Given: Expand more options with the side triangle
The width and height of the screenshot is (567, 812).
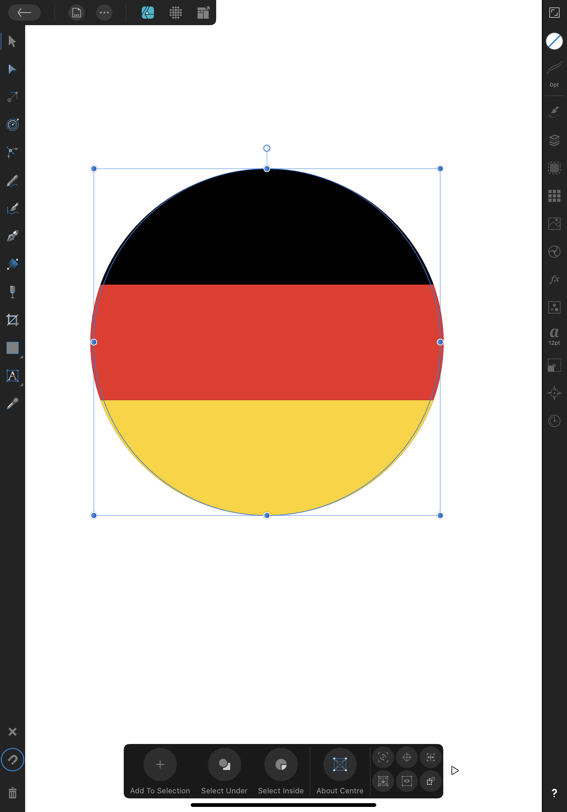Looking at the screenshot, I should tap(455, 770).
